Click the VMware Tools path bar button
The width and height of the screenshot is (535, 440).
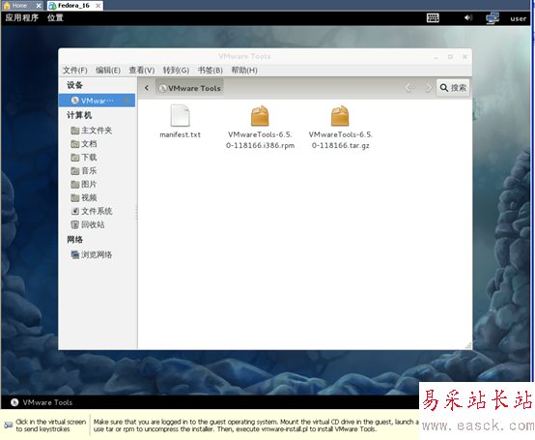pos(189,88)
